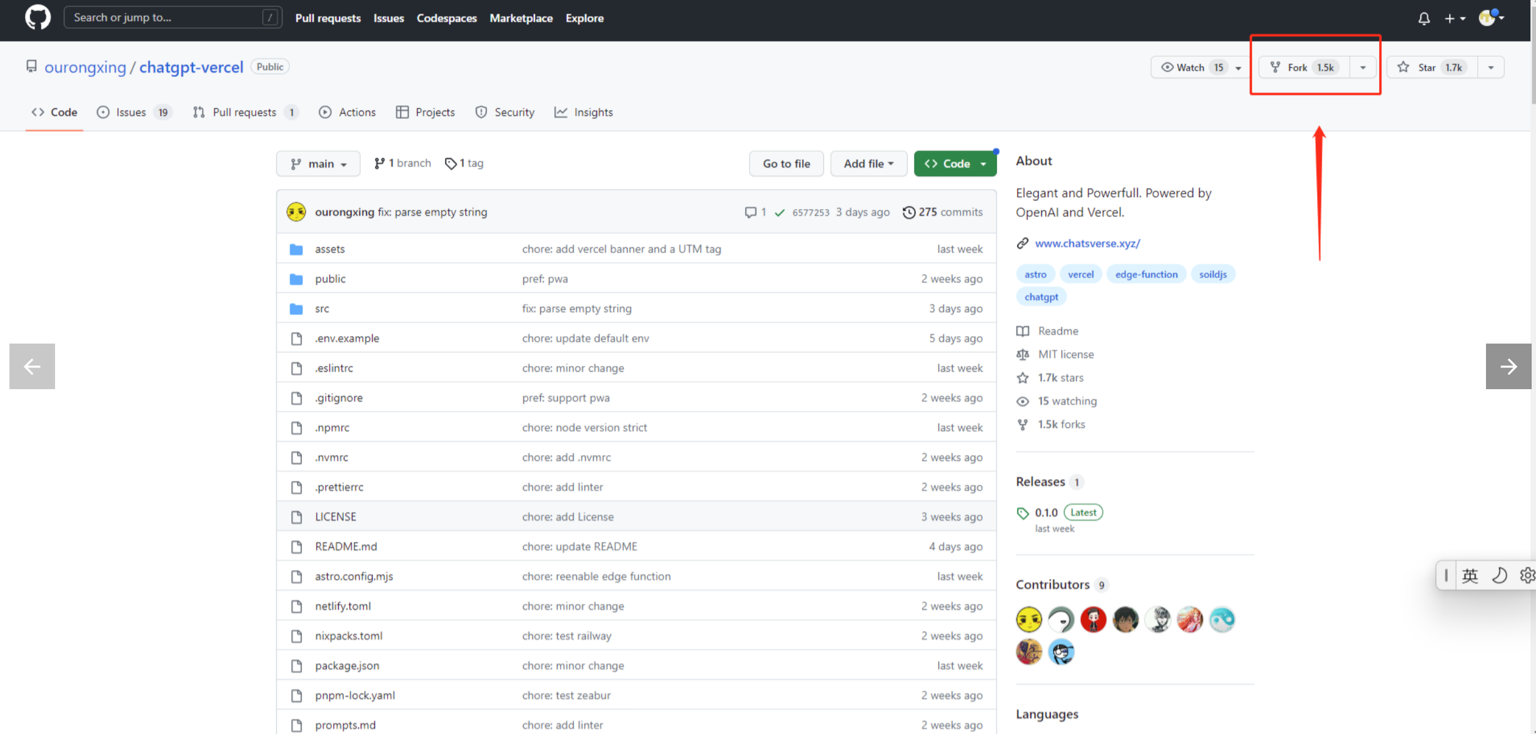
Task: Toggle the IME English language mode
Action: tap(1470, 575)
